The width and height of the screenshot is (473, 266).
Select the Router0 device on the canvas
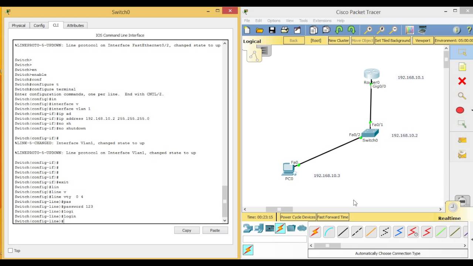tap(371, 74)
